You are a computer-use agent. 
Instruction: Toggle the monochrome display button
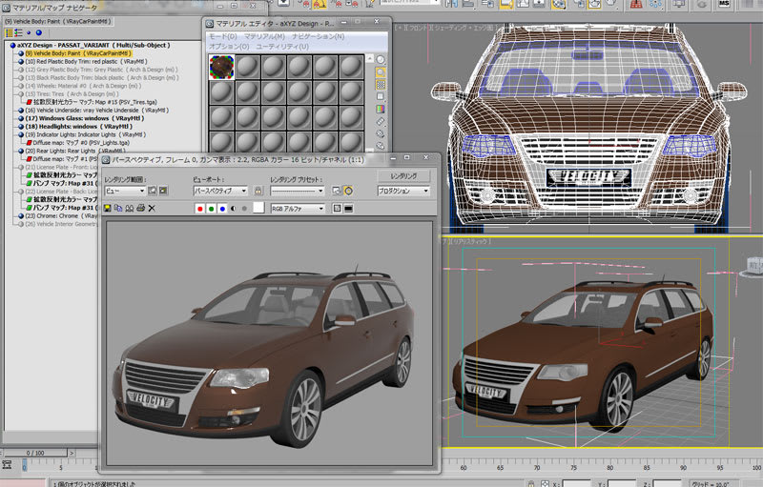tap(244, 209)
